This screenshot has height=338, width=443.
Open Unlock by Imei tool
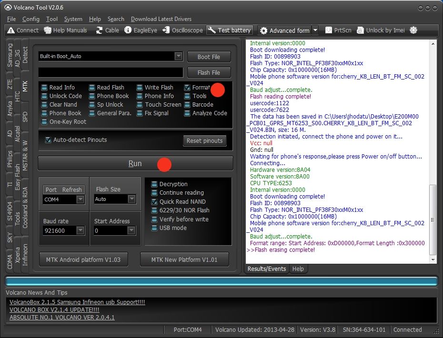[360, 30]
